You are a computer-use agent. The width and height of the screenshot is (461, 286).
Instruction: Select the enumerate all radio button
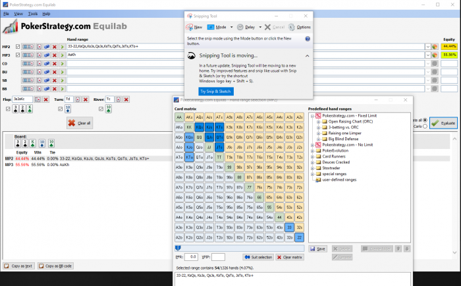425,120
